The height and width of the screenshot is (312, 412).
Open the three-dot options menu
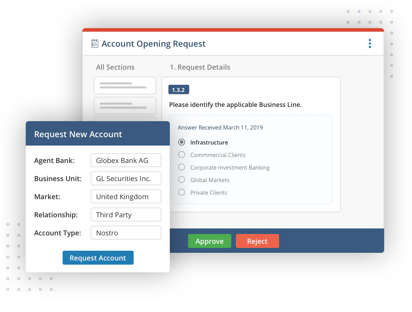370,44
